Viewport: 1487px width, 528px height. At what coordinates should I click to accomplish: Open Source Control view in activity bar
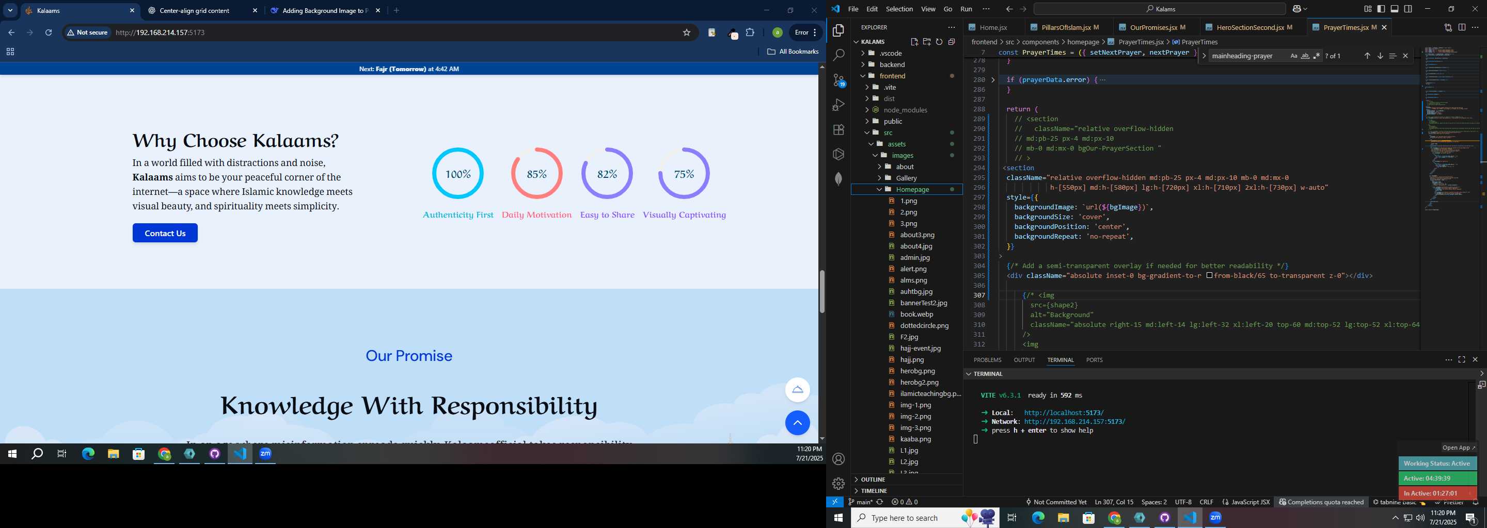[x=839, y=80]
